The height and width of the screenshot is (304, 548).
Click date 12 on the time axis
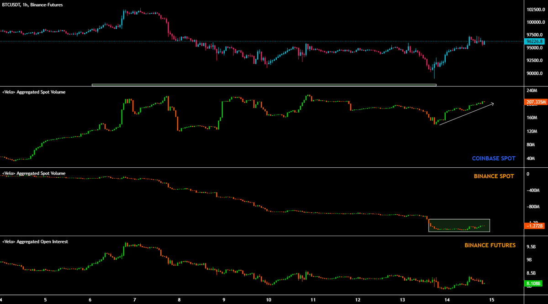pyautogui.click(x=358, y=300)
